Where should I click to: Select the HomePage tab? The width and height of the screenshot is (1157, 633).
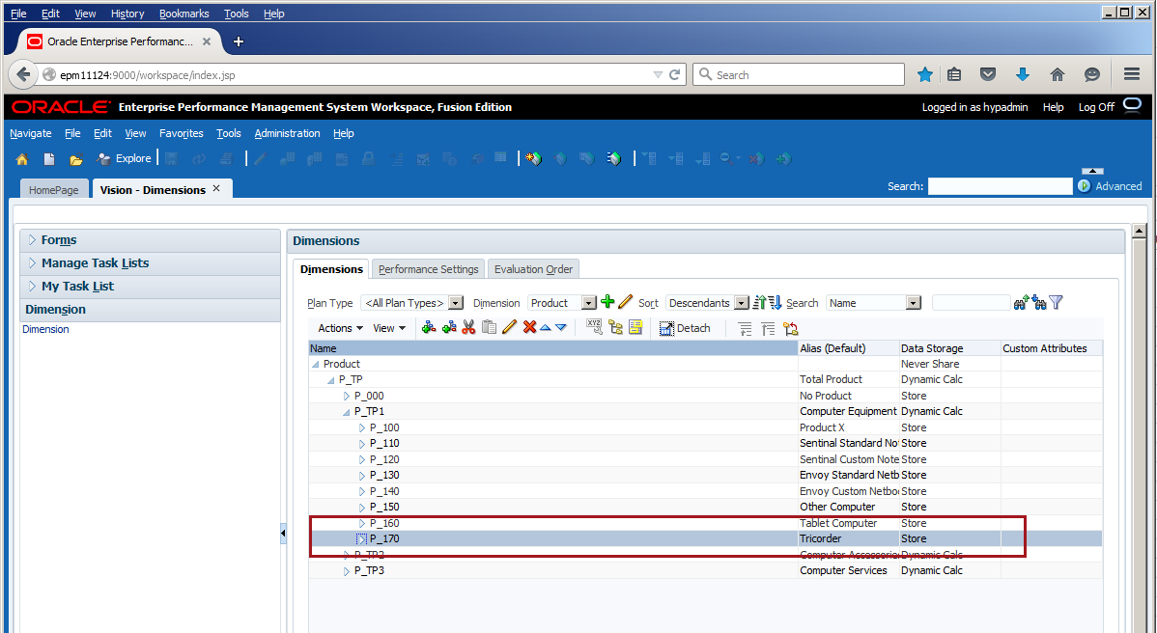tap(54, 189)
